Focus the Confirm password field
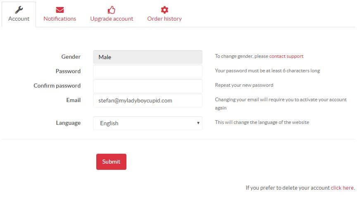This screenshot has height=200, width=364. [x=148, y=86]
